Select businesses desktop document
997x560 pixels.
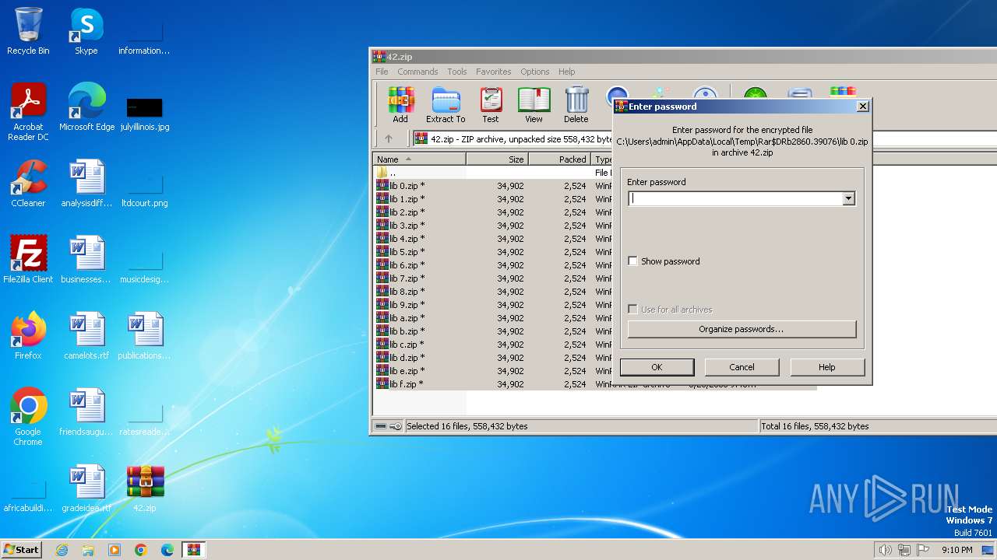pos(86,260)
